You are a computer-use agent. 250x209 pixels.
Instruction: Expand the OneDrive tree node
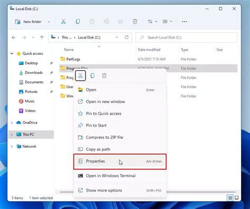click(x=12, y=122)
